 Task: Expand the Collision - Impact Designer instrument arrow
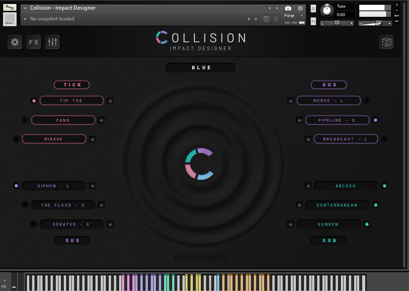point(25,8)
